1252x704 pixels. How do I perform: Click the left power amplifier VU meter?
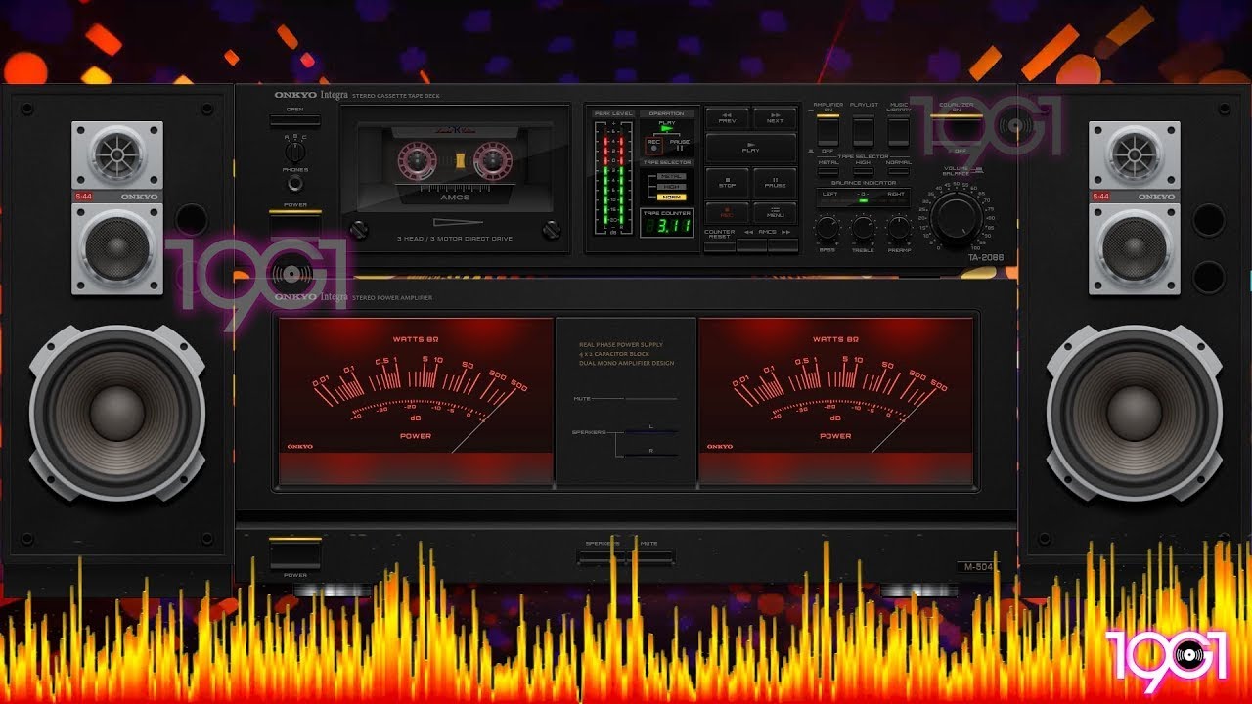point(416,400)
